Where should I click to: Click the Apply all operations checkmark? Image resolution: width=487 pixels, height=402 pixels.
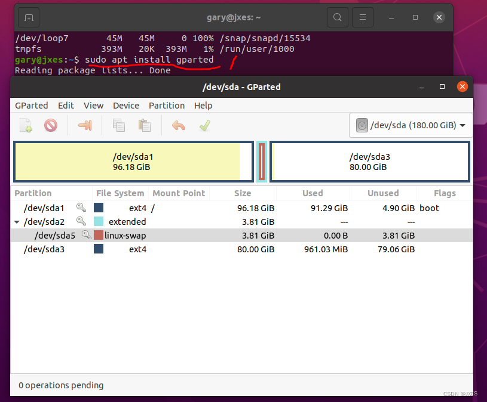click(205, 125)
